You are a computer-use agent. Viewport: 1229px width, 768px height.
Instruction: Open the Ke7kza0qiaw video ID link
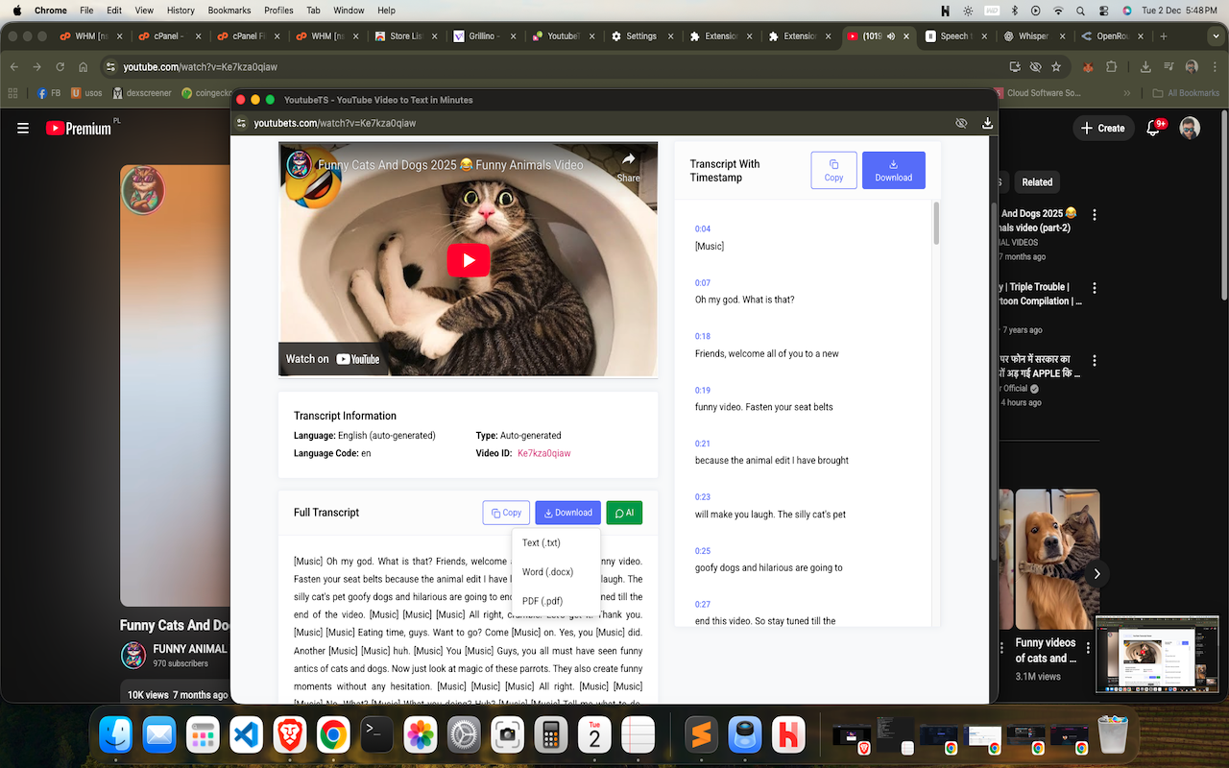(544, 452)
